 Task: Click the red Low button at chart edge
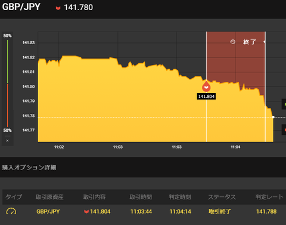coord(284,130)
